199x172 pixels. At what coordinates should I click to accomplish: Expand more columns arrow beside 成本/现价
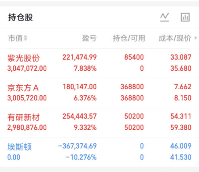pyautogui.click(x=196, y=38)
